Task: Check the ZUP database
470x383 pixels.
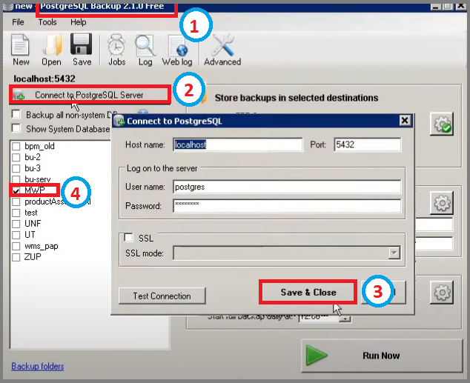Action: 16,257
